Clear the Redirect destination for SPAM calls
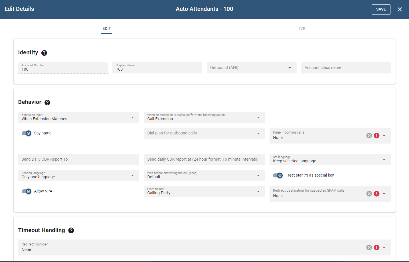This screenshot has width=409, height=262. (369, 193)
